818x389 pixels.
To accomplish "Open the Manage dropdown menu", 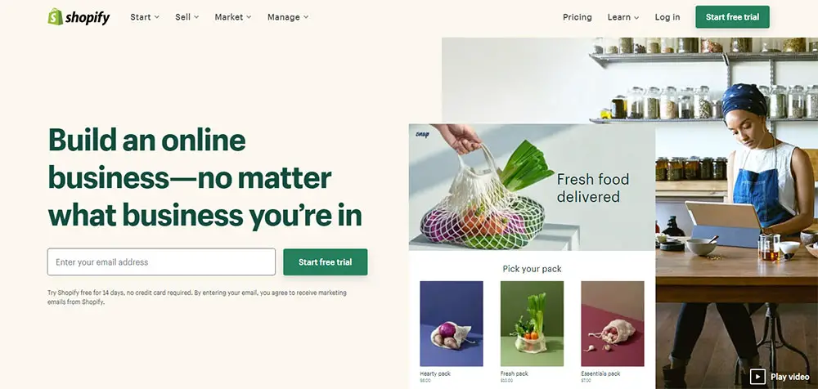I will [x=288, y=17].
